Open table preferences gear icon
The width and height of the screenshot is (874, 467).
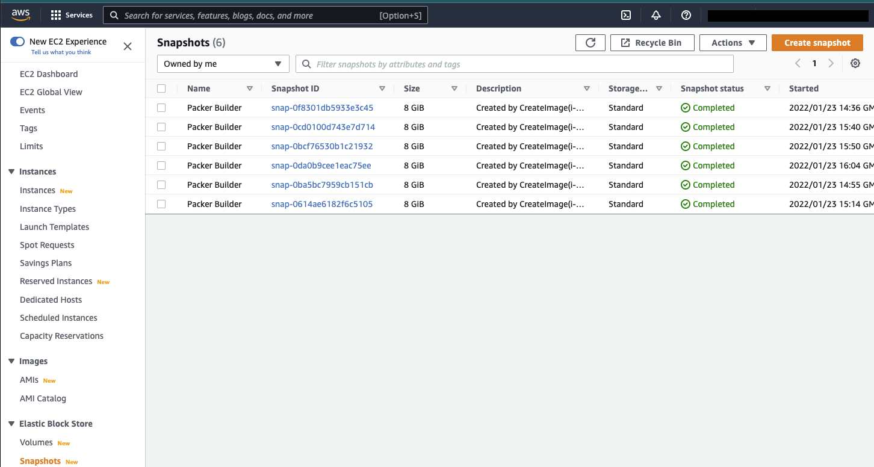(x=855, y=64)
